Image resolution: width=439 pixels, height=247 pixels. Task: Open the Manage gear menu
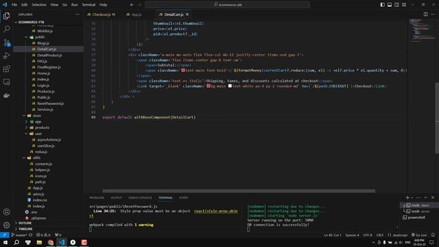[x=7, y=225]
